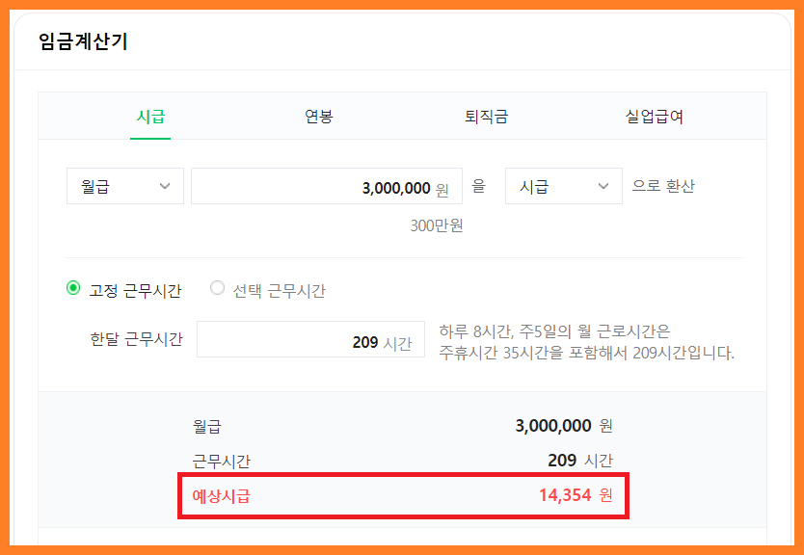Click the 월급 label in results summary
Viewport: 804px width, 555px height.
(x=207, y=427)
